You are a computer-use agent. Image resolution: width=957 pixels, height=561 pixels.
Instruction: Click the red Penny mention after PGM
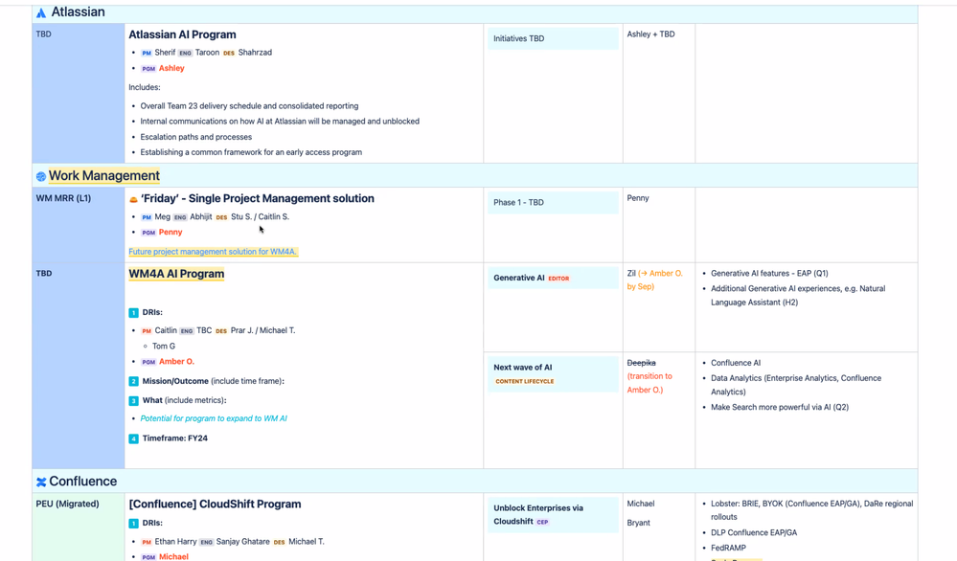pyautogui.click(x=171, y=233)
